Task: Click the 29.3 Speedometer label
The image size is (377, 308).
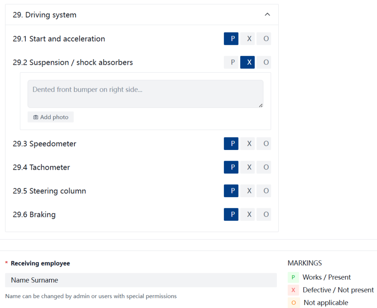Action: point(45,143)
